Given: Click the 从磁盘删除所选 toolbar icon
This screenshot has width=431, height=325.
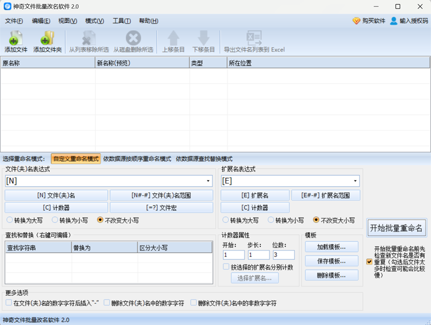Looking at the screenshot, I should [133, 38].
